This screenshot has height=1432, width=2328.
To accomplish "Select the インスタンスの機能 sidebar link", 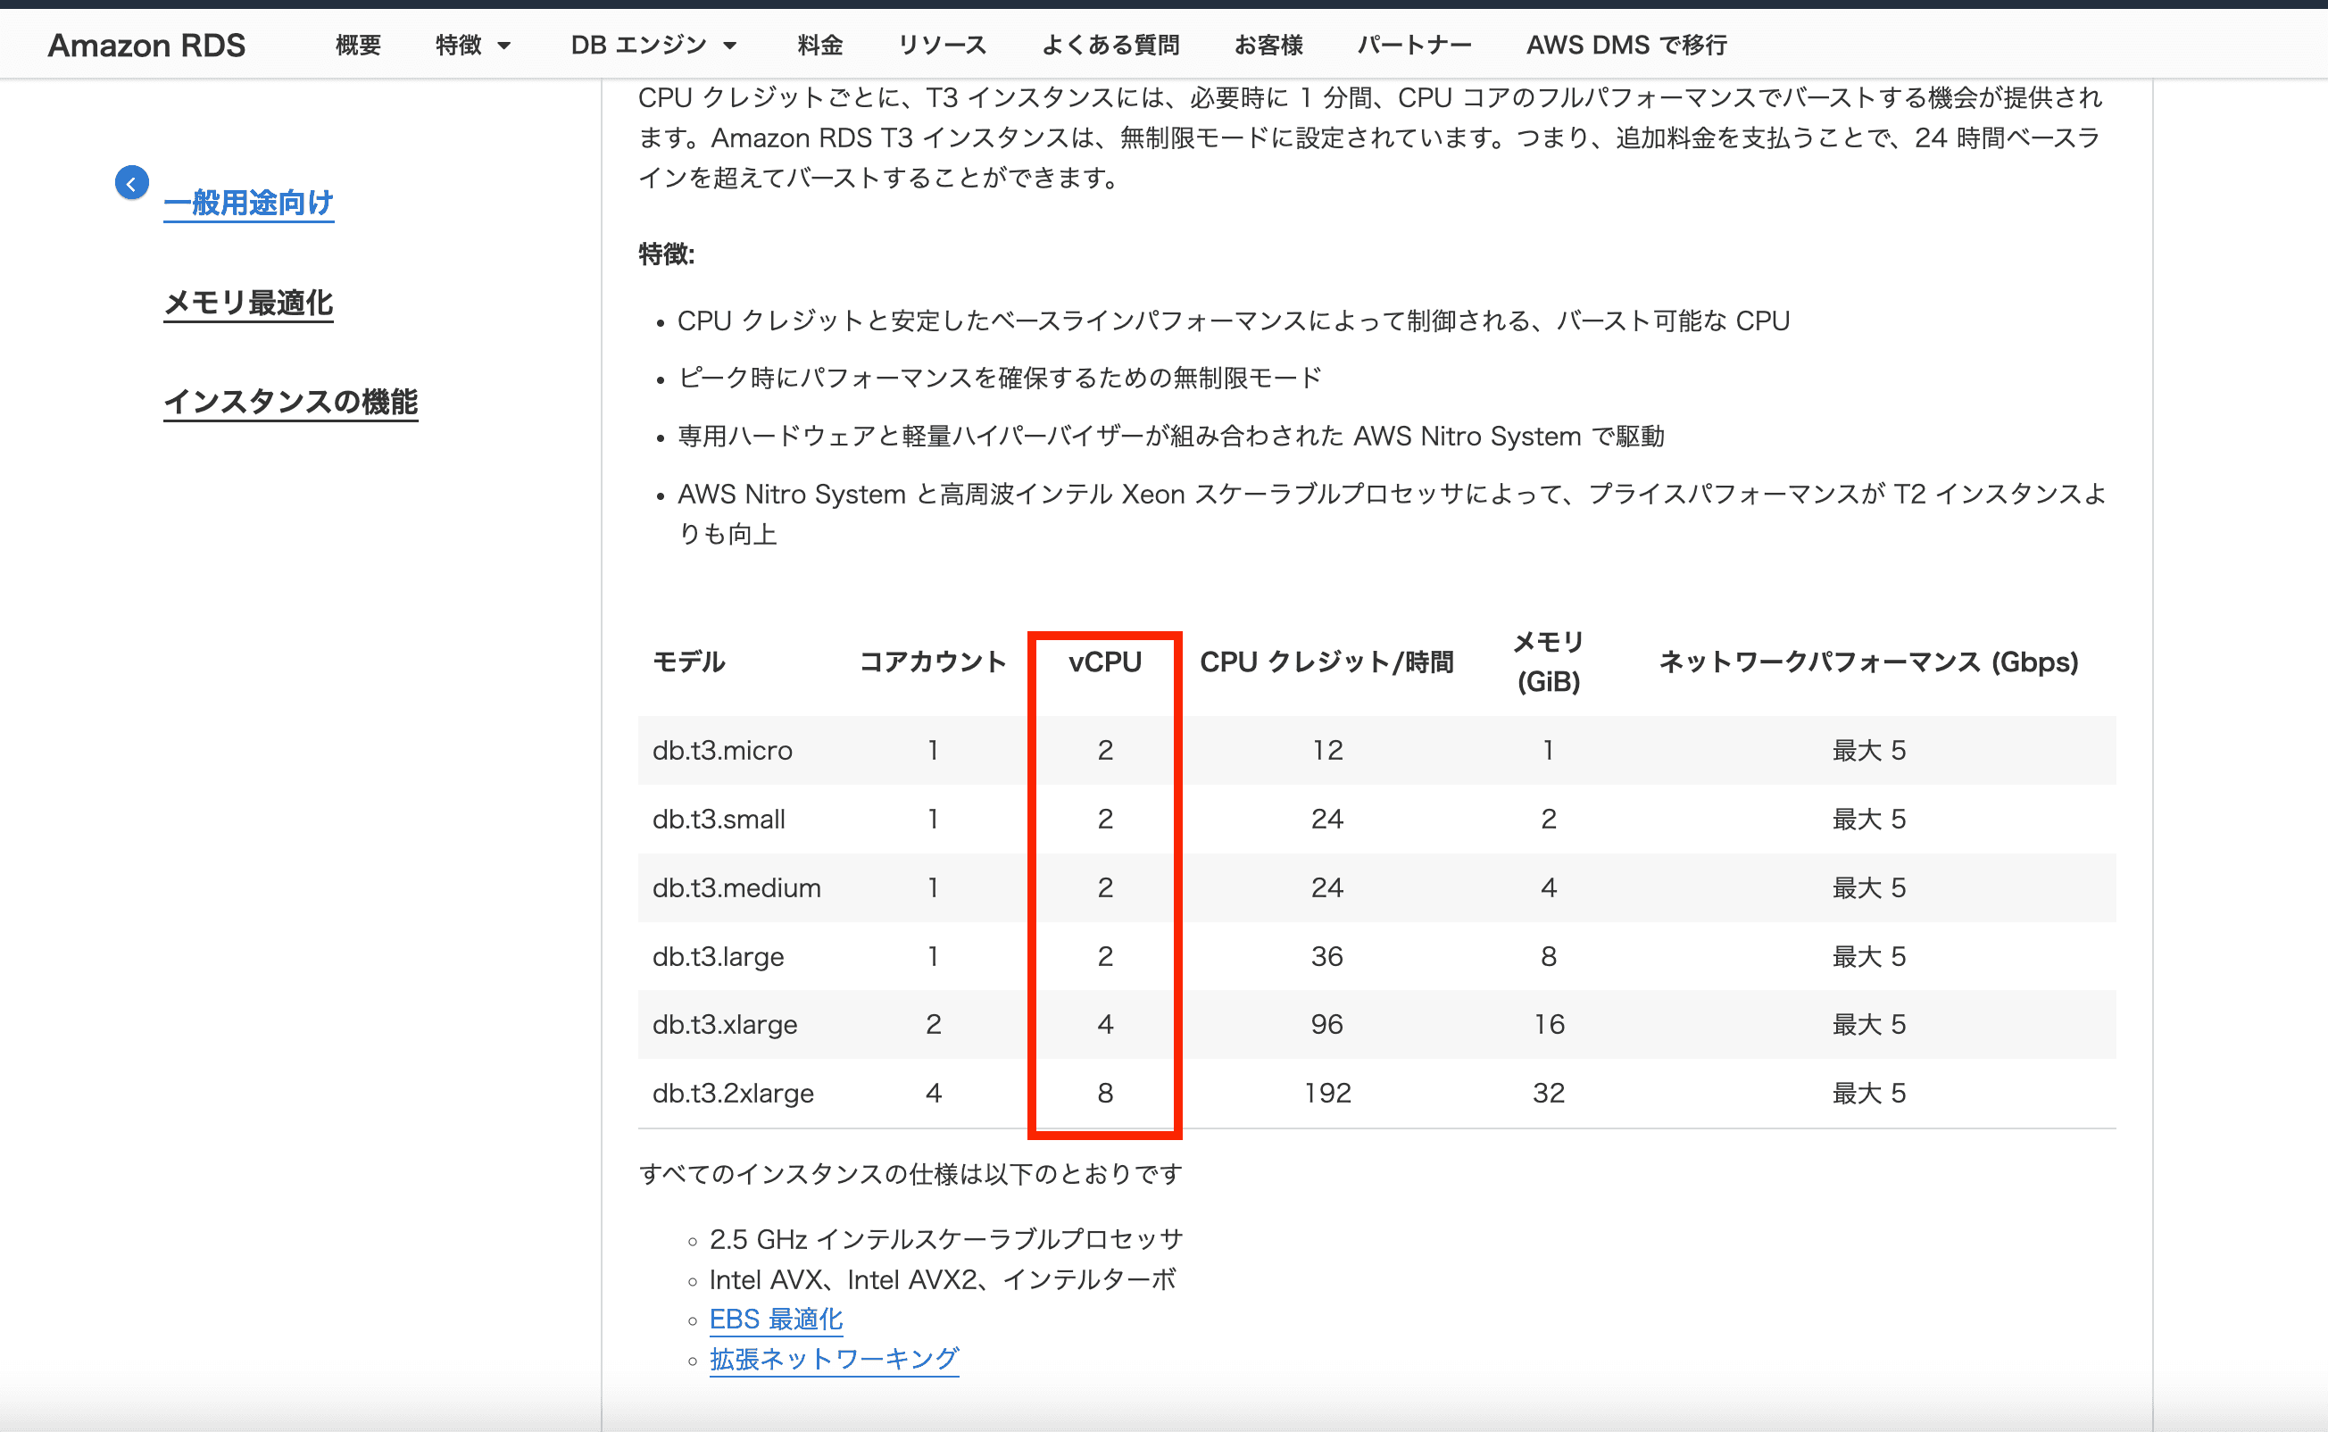I will click(x=291, y=402).
